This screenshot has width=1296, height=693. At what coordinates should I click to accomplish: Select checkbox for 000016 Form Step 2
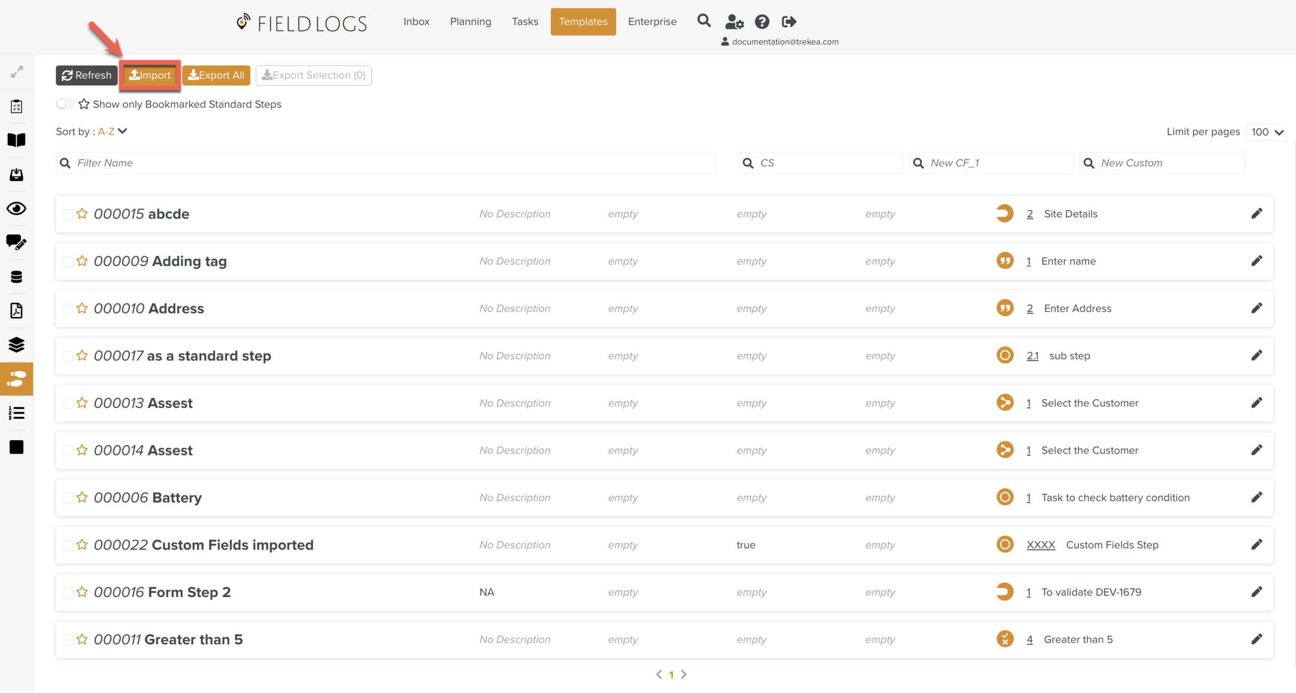click(x=67, y=592)
